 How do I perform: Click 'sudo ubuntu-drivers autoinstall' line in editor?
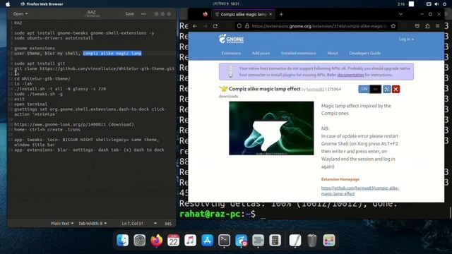point(54,38)
